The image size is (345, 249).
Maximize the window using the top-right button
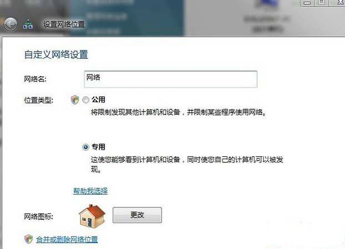(322, 2)
